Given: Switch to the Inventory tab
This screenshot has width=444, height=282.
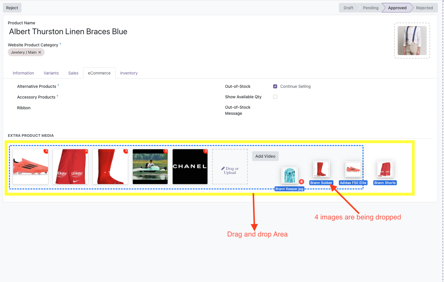Looking at the screenshot, I should [129, 73].
